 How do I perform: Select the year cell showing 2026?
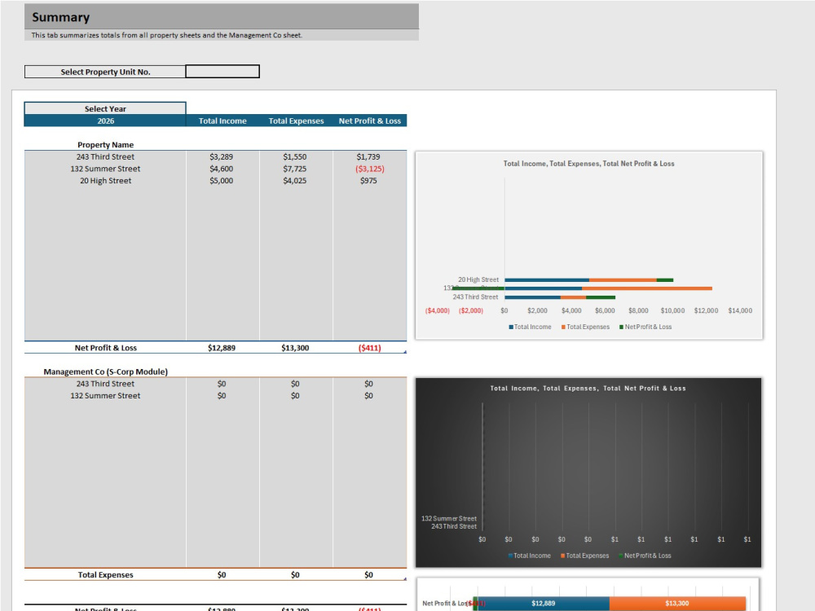(105, 121)
